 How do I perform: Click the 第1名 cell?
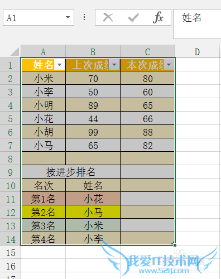click(x=44, y=199)
